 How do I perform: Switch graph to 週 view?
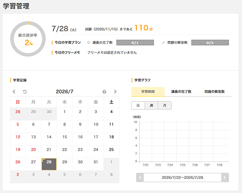(152, 105)
